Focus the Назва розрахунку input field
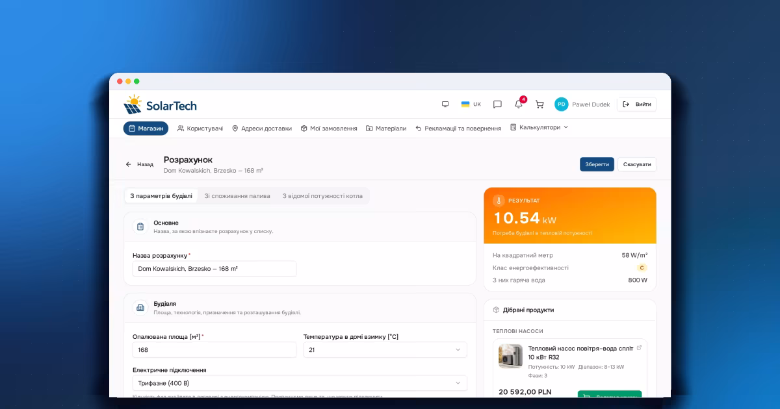This screenshot has width=780, height=409. pos(214,269)
